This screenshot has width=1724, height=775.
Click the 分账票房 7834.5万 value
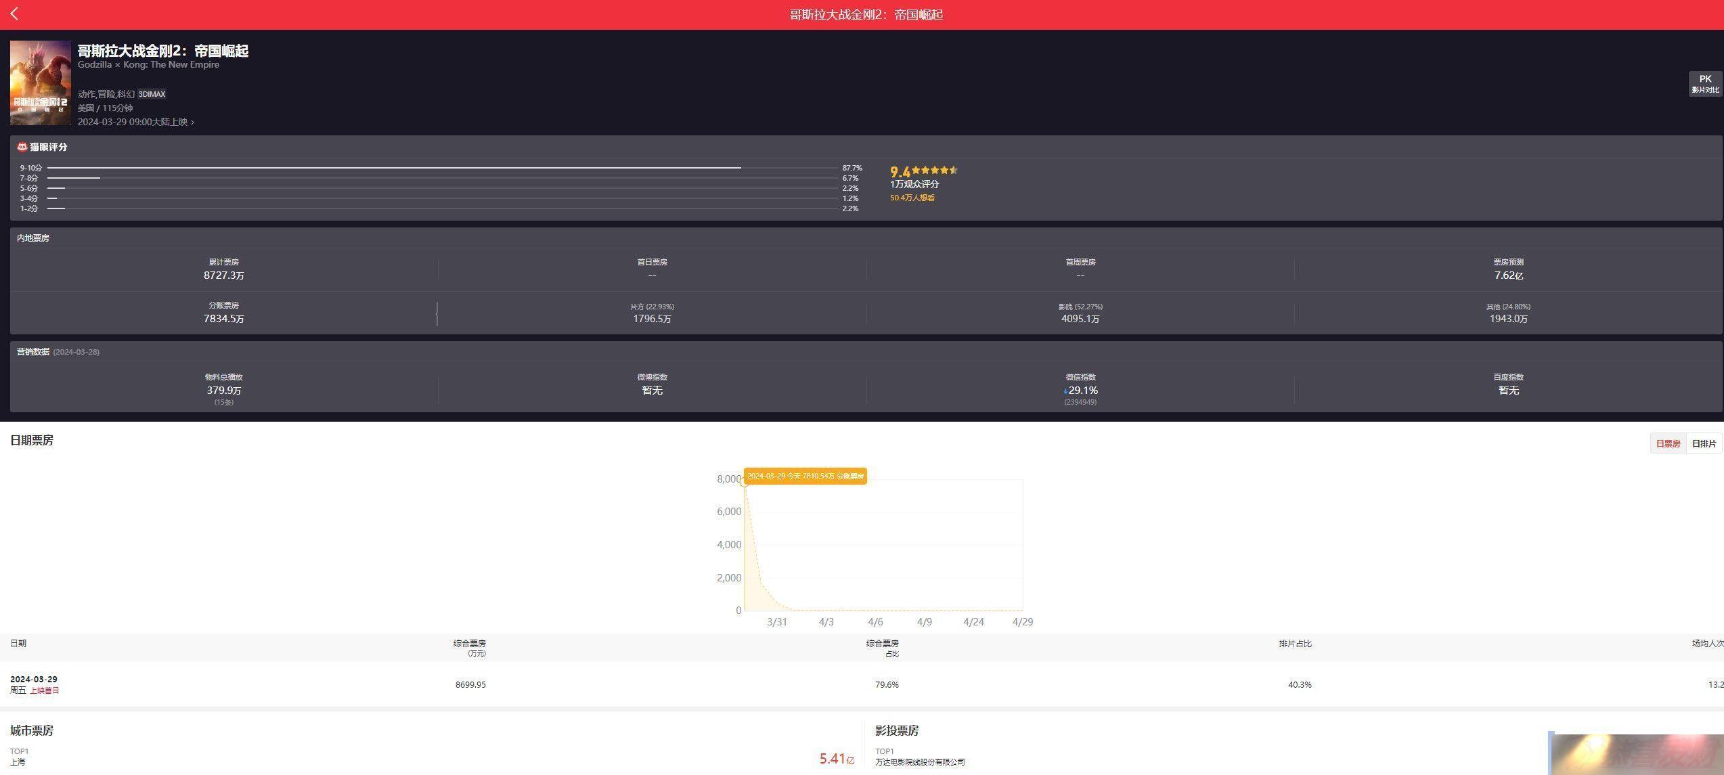[x=224, y=319]
